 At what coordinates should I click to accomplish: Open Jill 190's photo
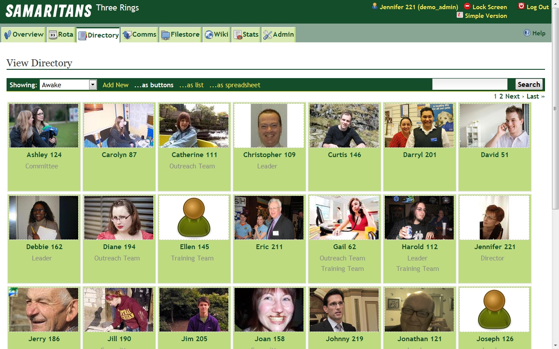119,310
